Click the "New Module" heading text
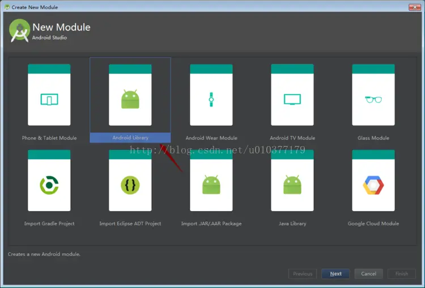Image resolution: width=425 pixels, height=288 pixels. click(61, 27)
